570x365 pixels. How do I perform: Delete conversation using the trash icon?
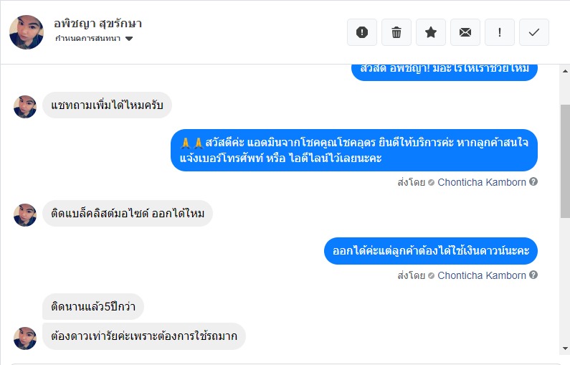396,32
